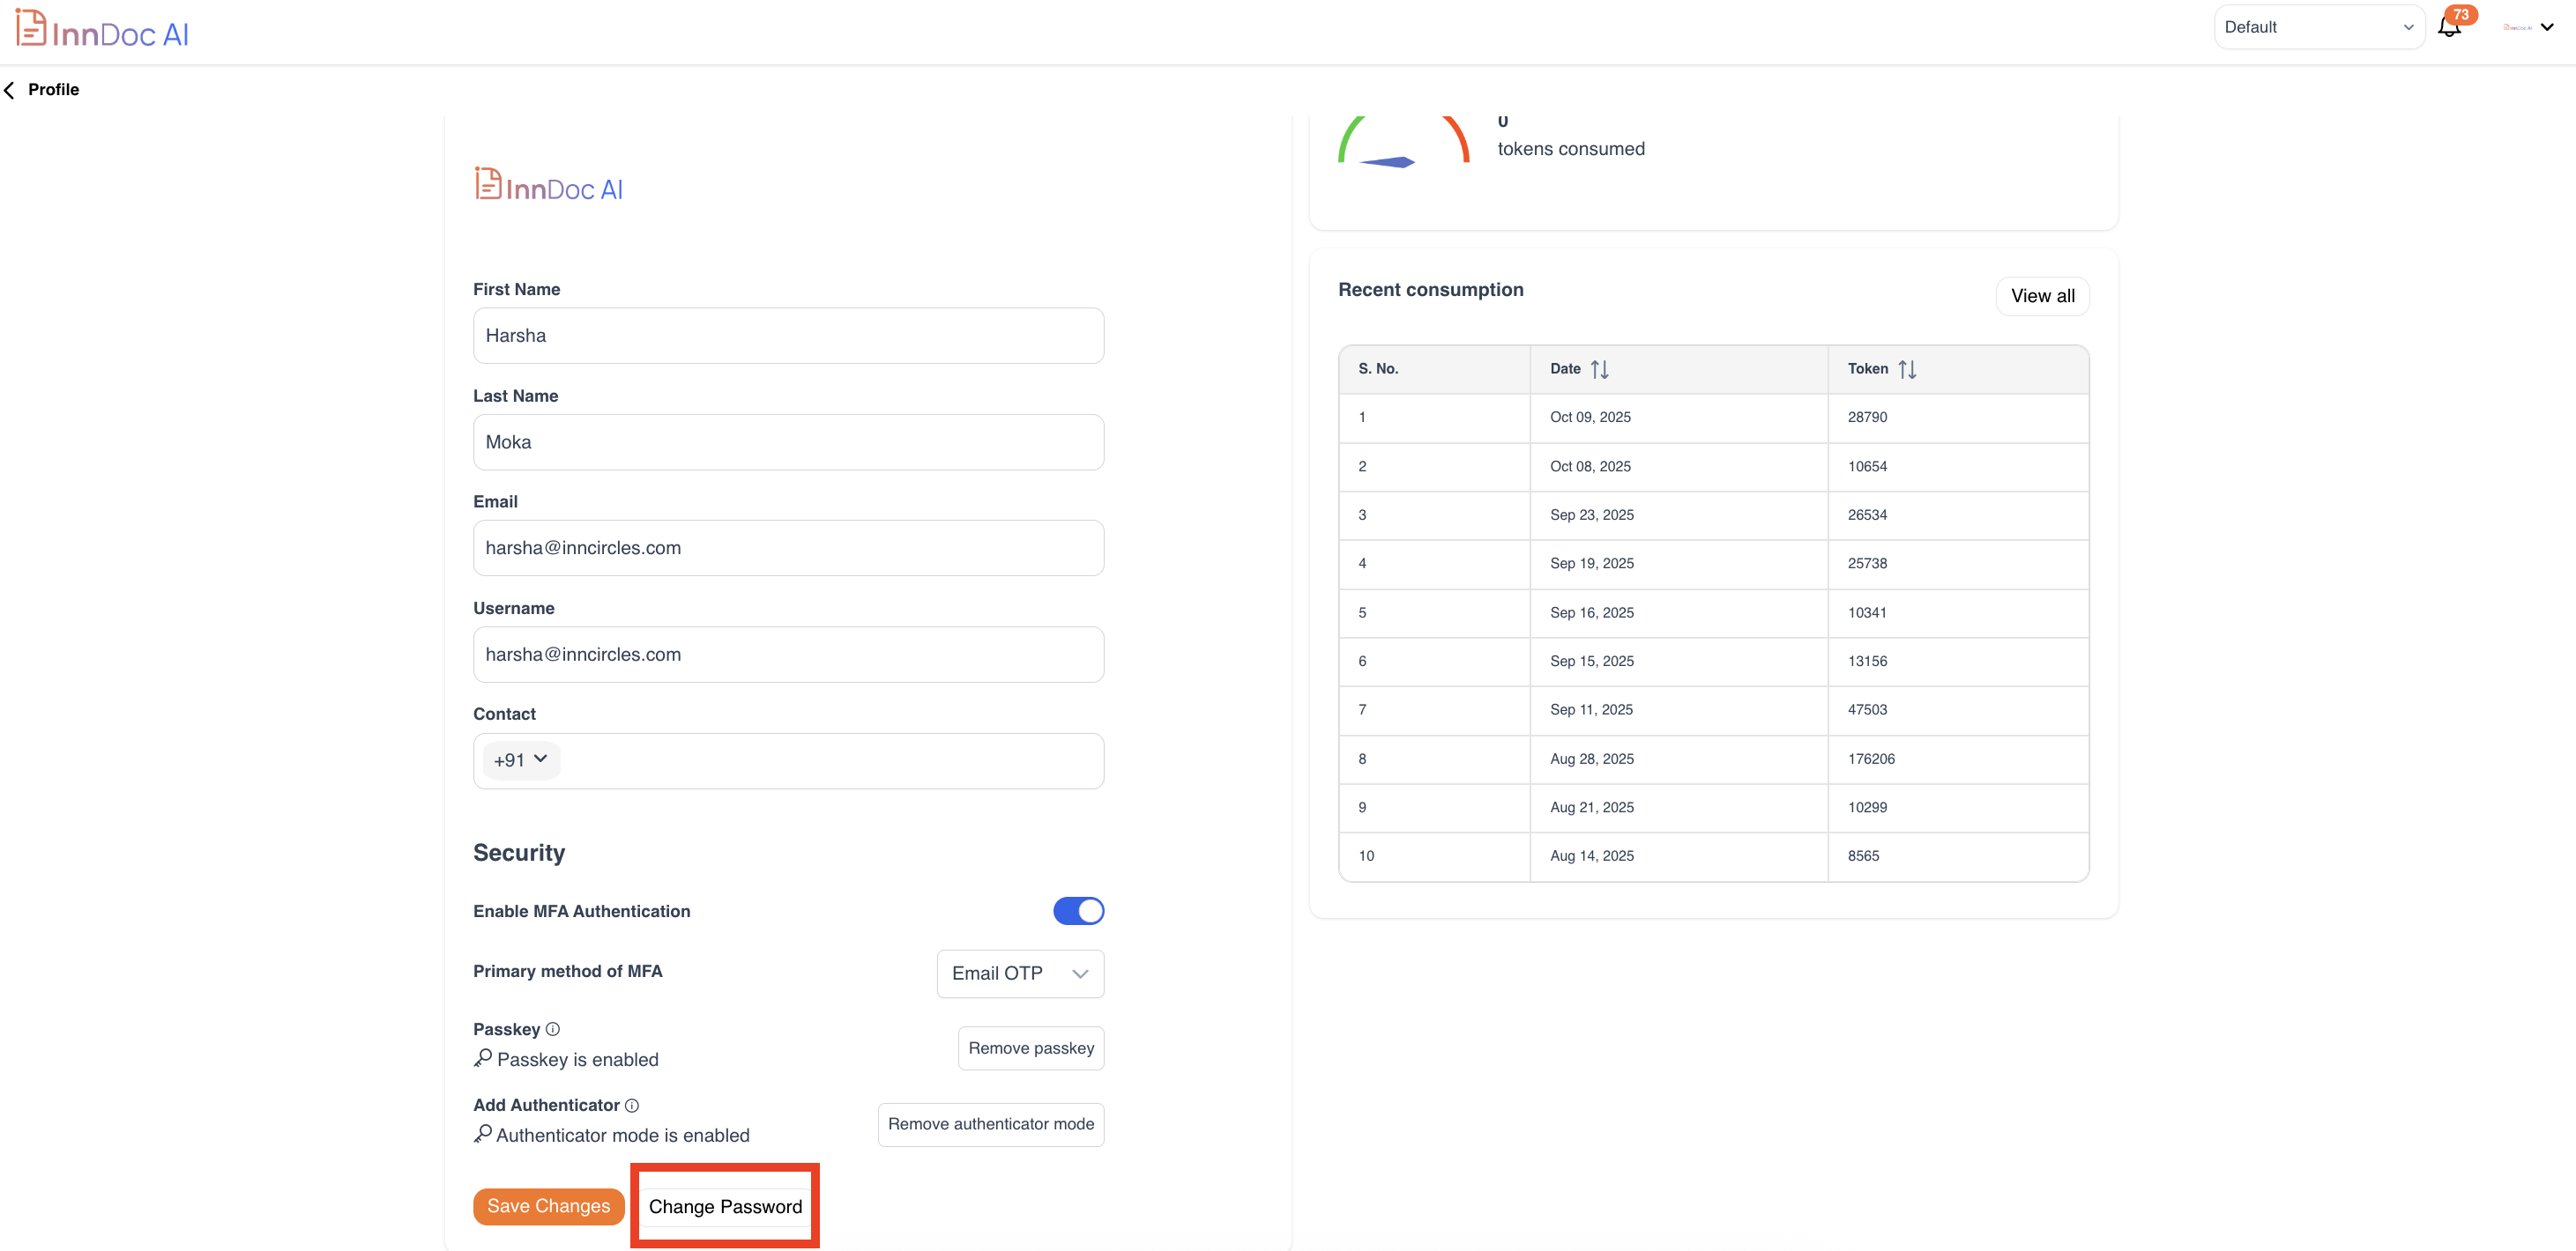This screenshot has height=1251, width=2576.
Task: Click the notification bell icon
Action: click(2449, 27)
